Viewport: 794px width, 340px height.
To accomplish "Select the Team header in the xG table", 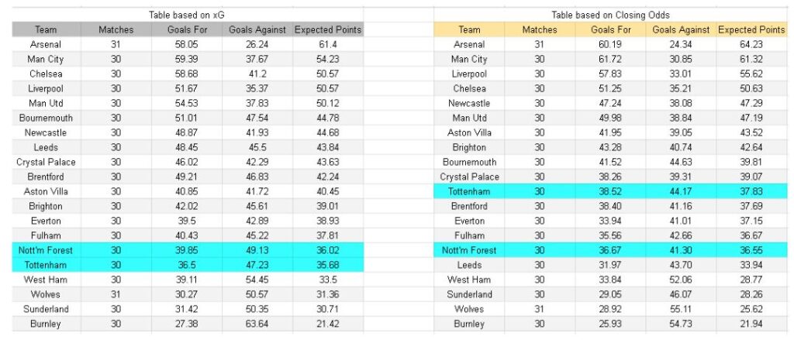I will [x=46, y=29].
